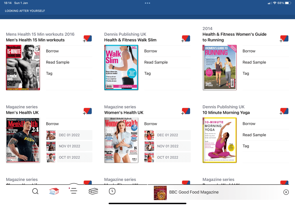Tap add icon for 10 Minute Morning Yoga
Image resolution: width=295 pixels, height=206 pixels.
284,111
